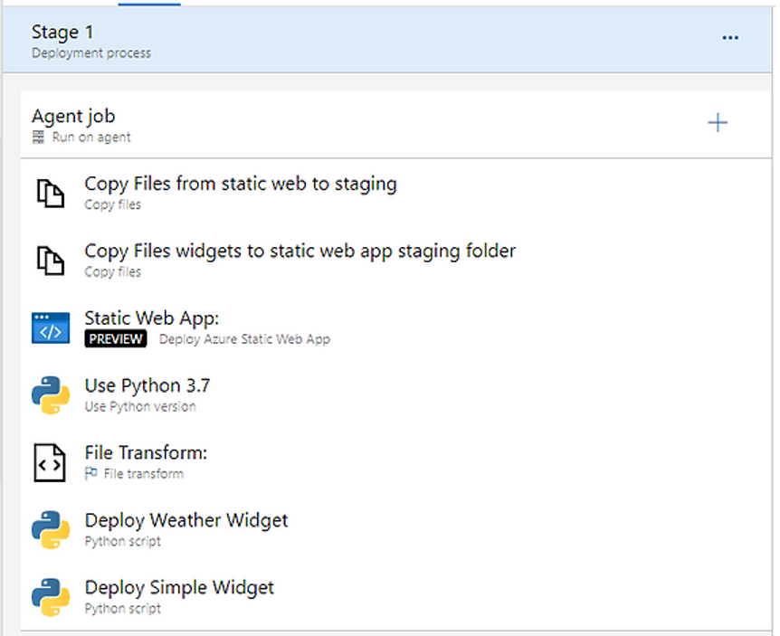
Task: Click the File Transform document icon
Action: [49, 462]
